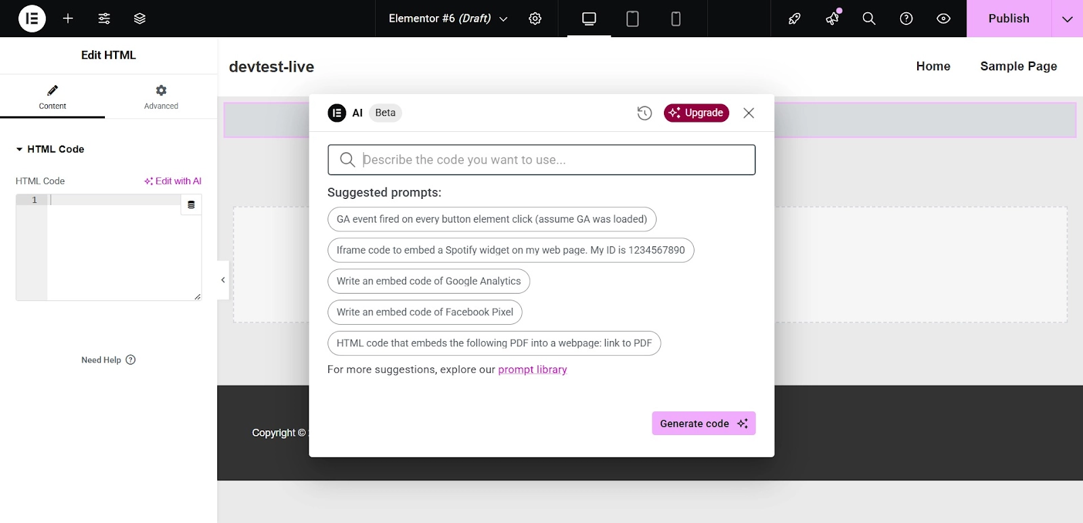Open the Add Element plus icon
The width and height of the screenshot is (1083, 523).
[68, 18]
